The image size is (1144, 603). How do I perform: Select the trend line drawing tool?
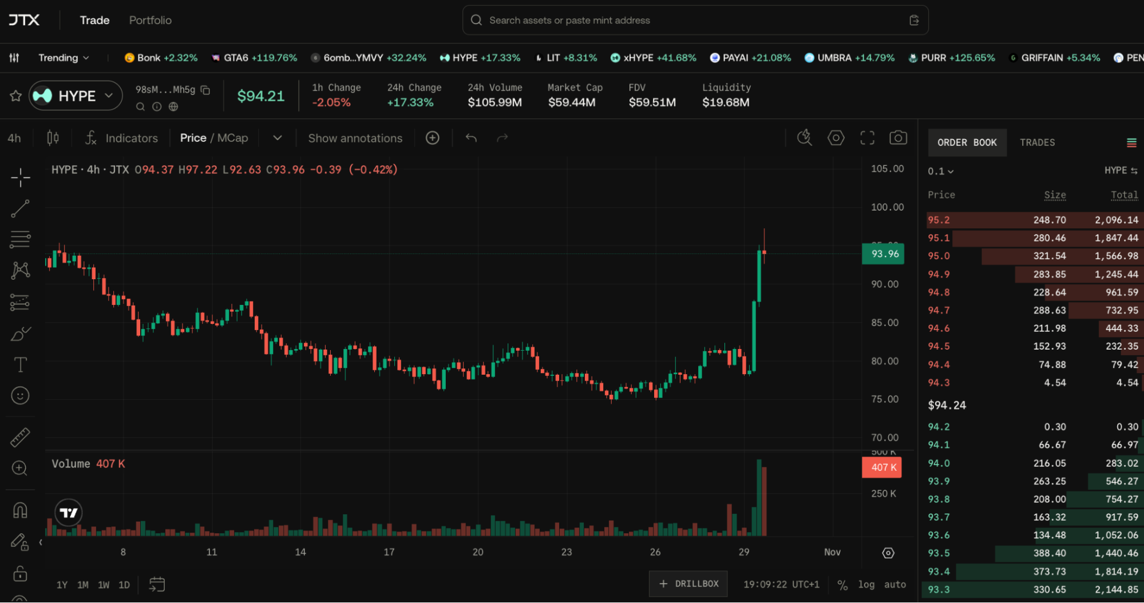[20, 209]
